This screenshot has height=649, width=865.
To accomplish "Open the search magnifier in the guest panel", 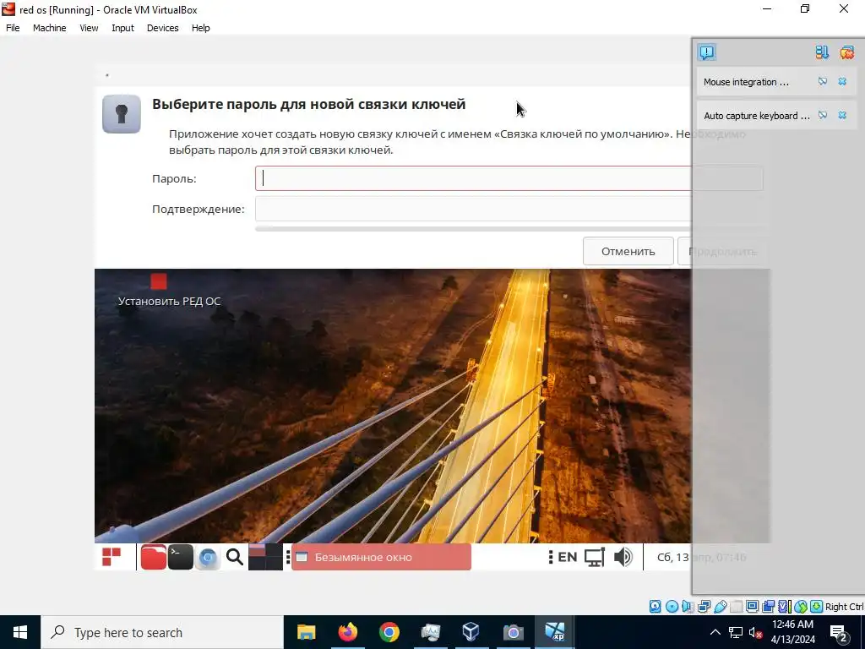I will coord(235,558).
